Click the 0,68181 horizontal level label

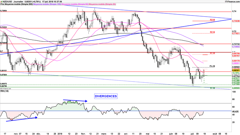click(4, 71)
